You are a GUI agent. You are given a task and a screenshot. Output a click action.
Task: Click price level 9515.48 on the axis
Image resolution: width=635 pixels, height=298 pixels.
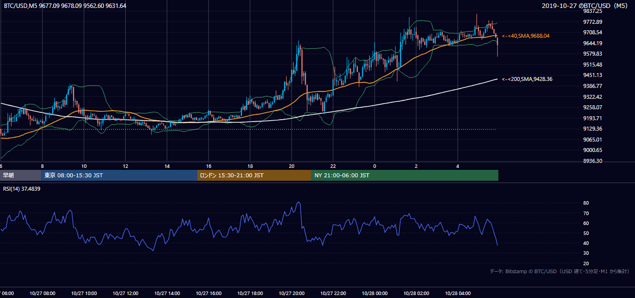[x=593, y=65]
